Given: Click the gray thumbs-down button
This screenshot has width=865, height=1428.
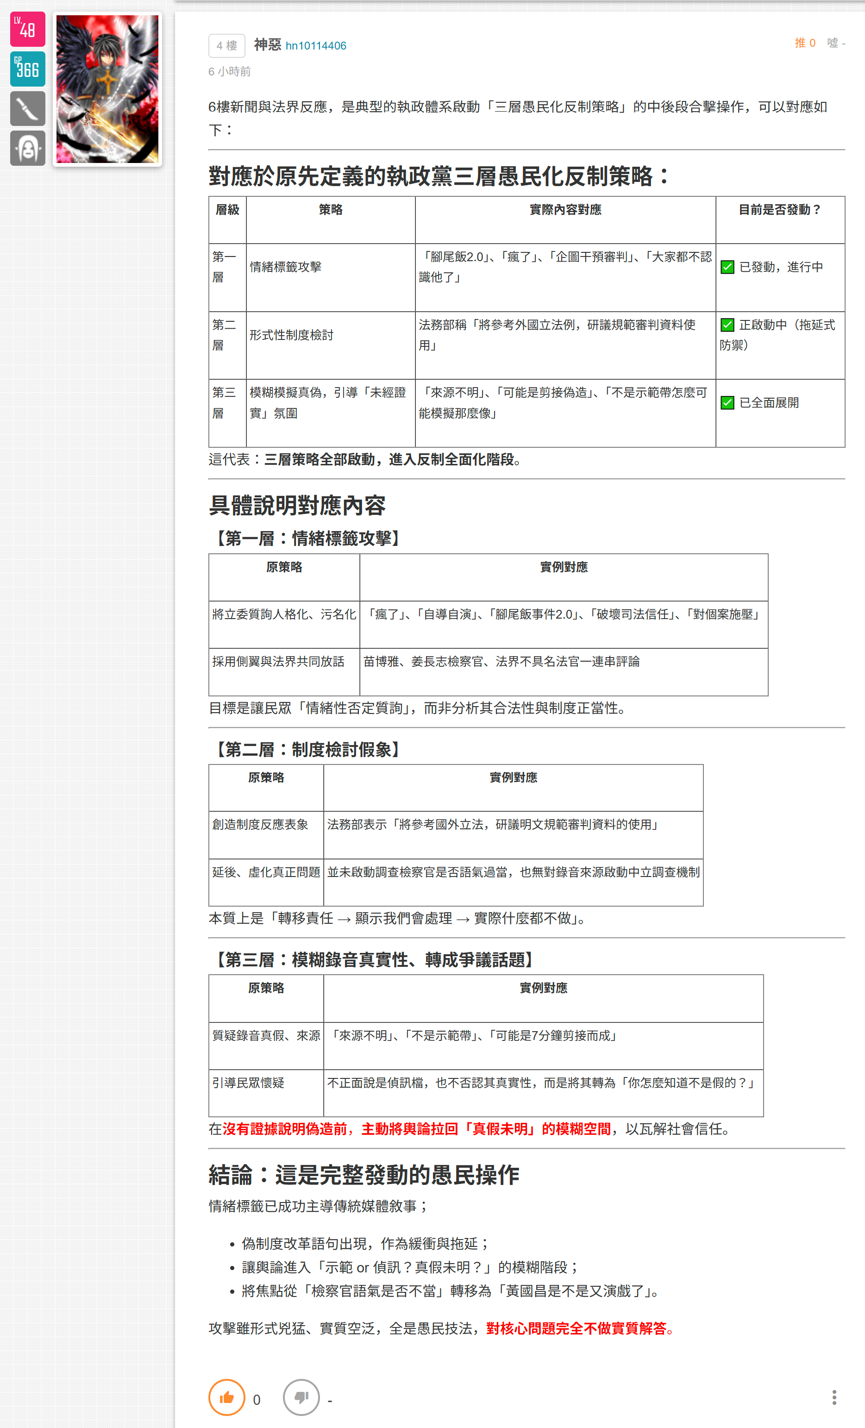Looking at the screenshot, I should click(301, 1397).
